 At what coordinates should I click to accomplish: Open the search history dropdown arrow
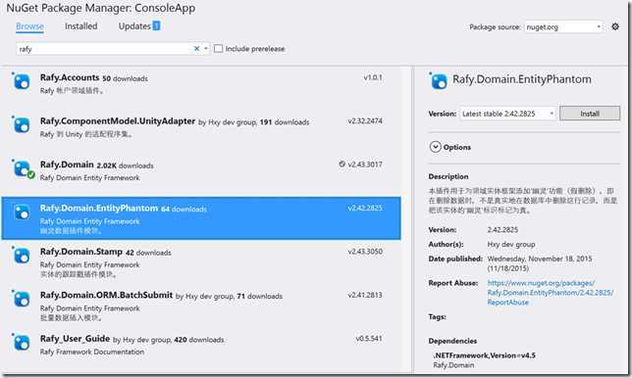205,49
